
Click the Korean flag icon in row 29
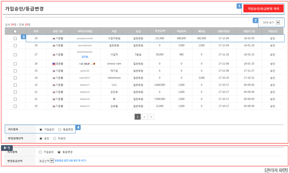pos(54,38)
